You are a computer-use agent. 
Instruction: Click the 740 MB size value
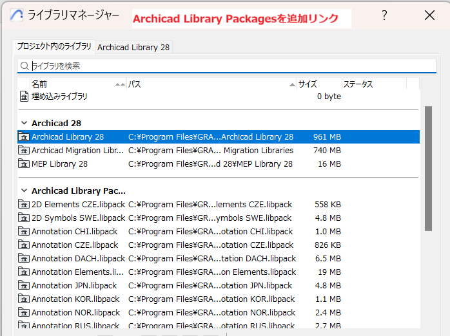click(x=327, y=151)
